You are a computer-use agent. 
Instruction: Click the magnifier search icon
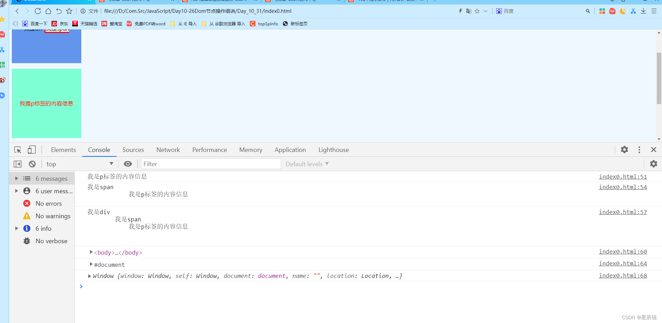(x=588, y=11)
